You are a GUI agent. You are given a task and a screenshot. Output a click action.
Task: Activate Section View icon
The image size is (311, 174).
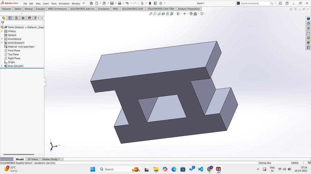coord(163,14)
